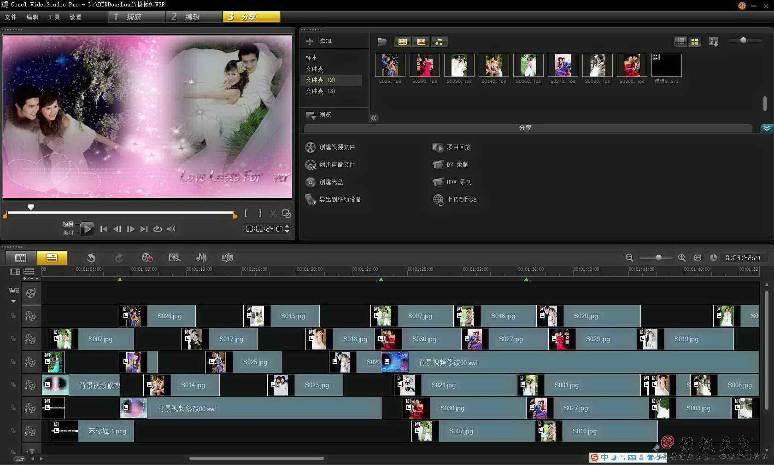Click Create Disc icon
Image resolution: width=774 pixels, height=465 pixels.
(x=311, y=182)
